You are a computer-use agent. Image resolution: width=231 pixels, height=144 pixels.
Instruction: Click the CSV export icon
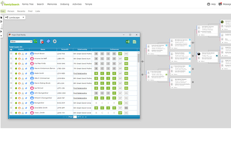134,42
